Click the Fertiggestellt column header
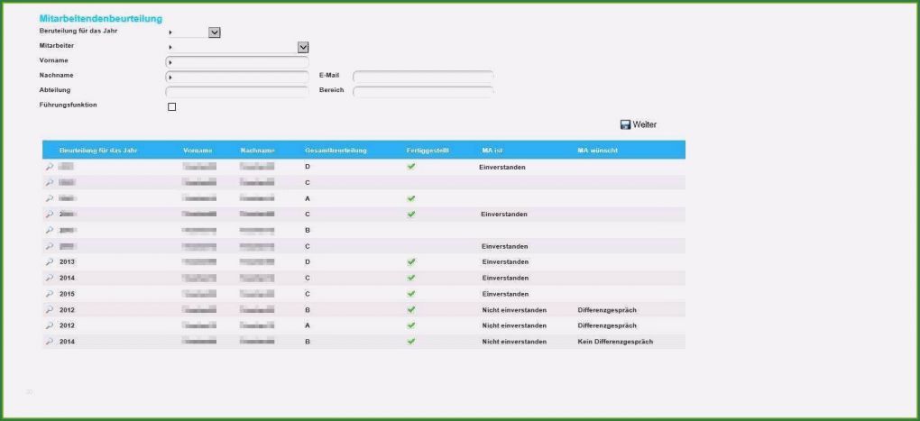This screenshot has height=421, width=920. tap(428, 151)
